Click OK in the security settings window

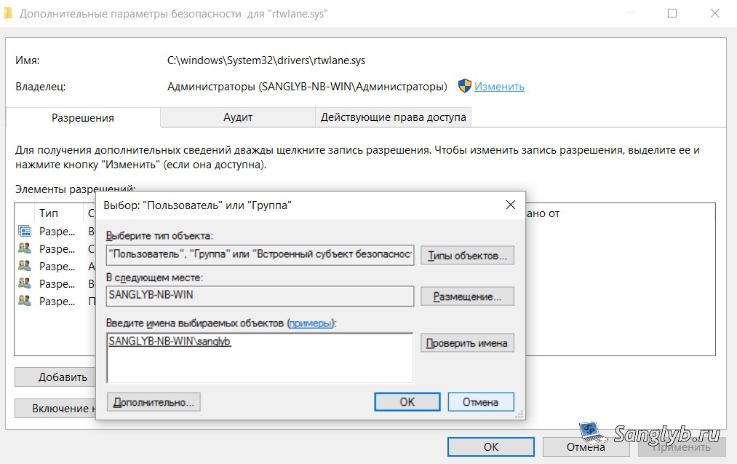490,447
